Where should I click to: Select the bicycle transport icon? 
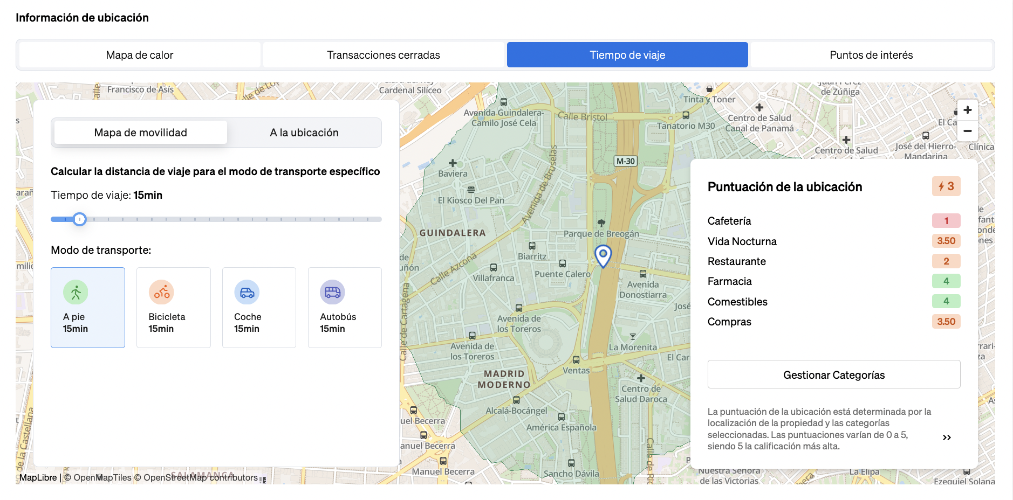[161, 292]
